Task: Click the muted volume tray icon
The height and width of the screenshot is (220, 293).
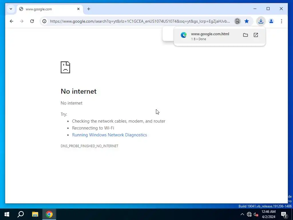Action: pos(256,214)
